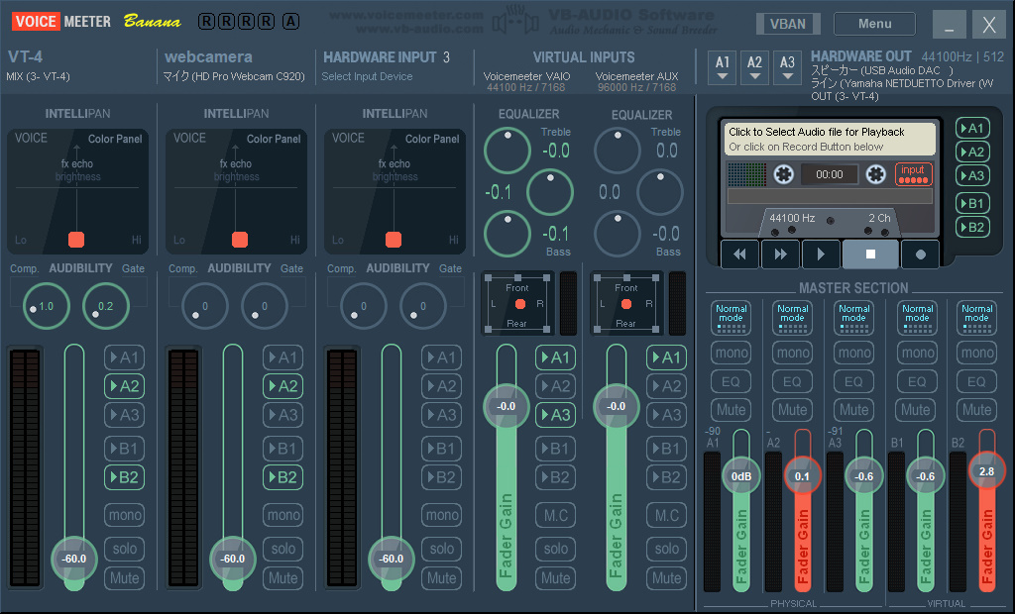The width and height of the screenshot is (1015, 614).
Task: Change A1 bus Normal mode selector
Action: [731, 318]
